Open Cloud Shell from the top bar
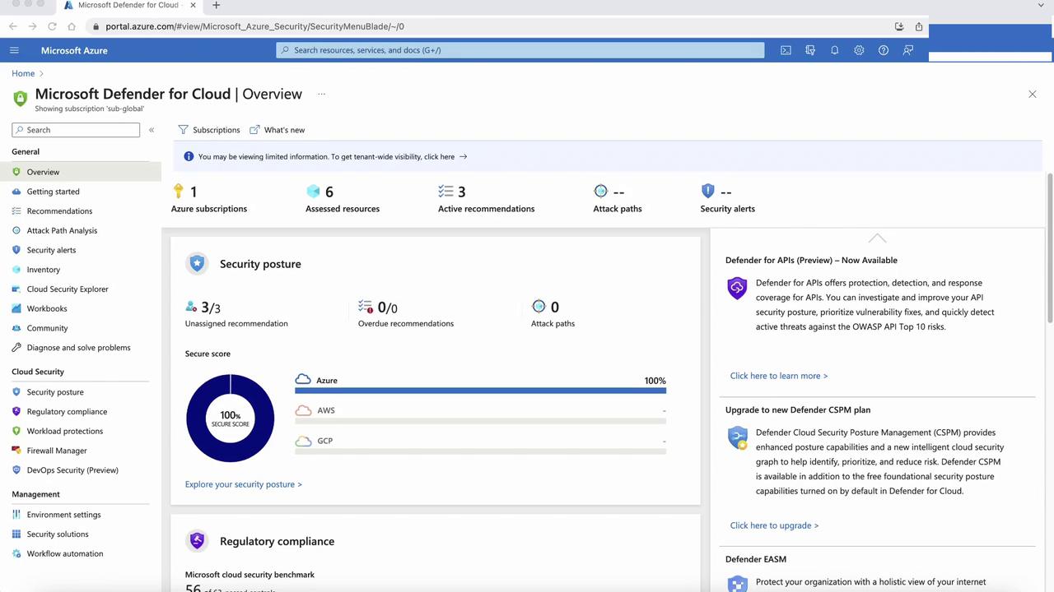The image size is (1054, 592). tap(786, 50)
